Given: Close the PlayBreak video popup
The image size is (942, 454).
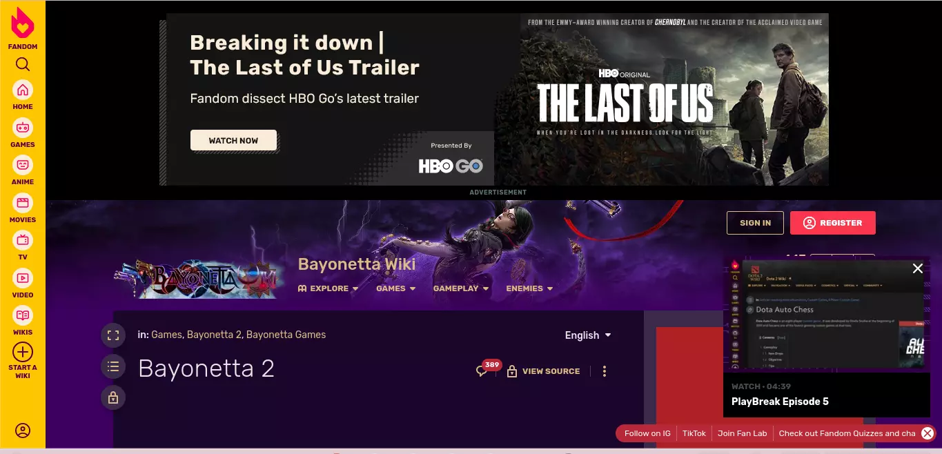Looking at the screenshot, I should click(x=918, y=268).
